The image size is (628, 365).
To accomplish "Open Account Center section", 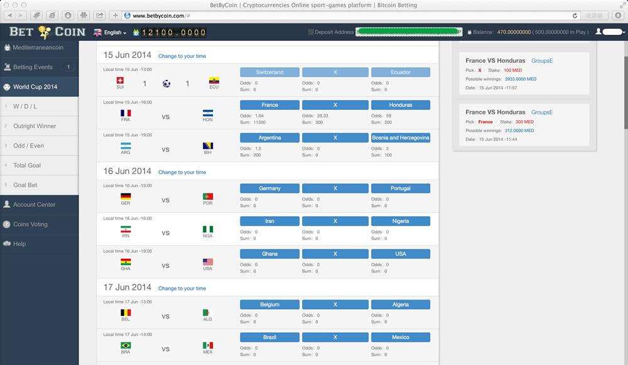I will point(39,204).
